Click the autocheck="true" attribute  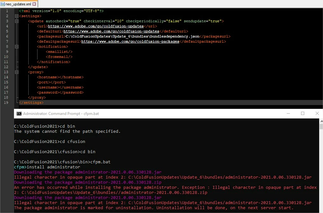64,21
